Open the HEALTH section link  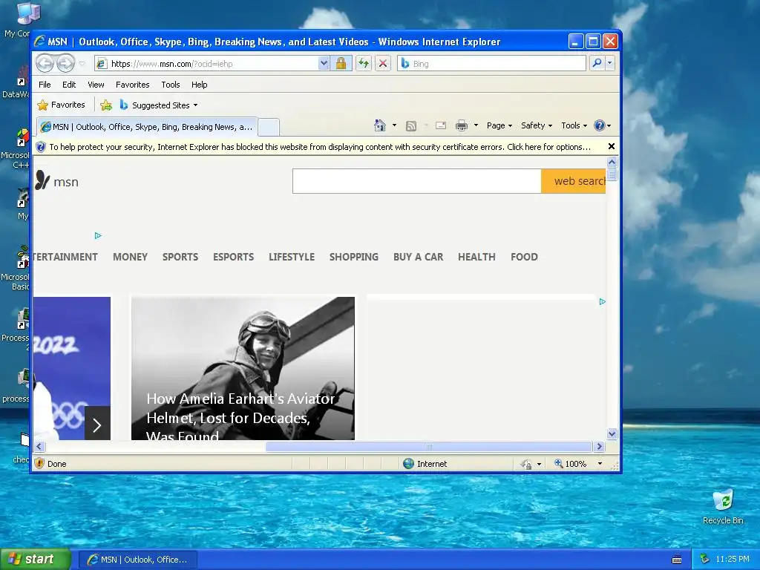point(476,257)
